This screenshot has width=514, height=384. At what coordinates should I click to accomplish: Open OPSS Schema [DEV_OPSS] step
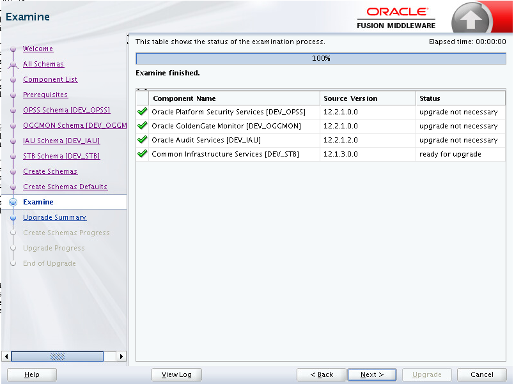66,110
